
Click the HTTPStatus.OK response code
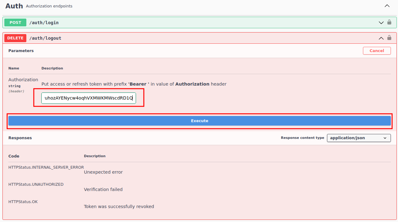[x=23, y=202]
